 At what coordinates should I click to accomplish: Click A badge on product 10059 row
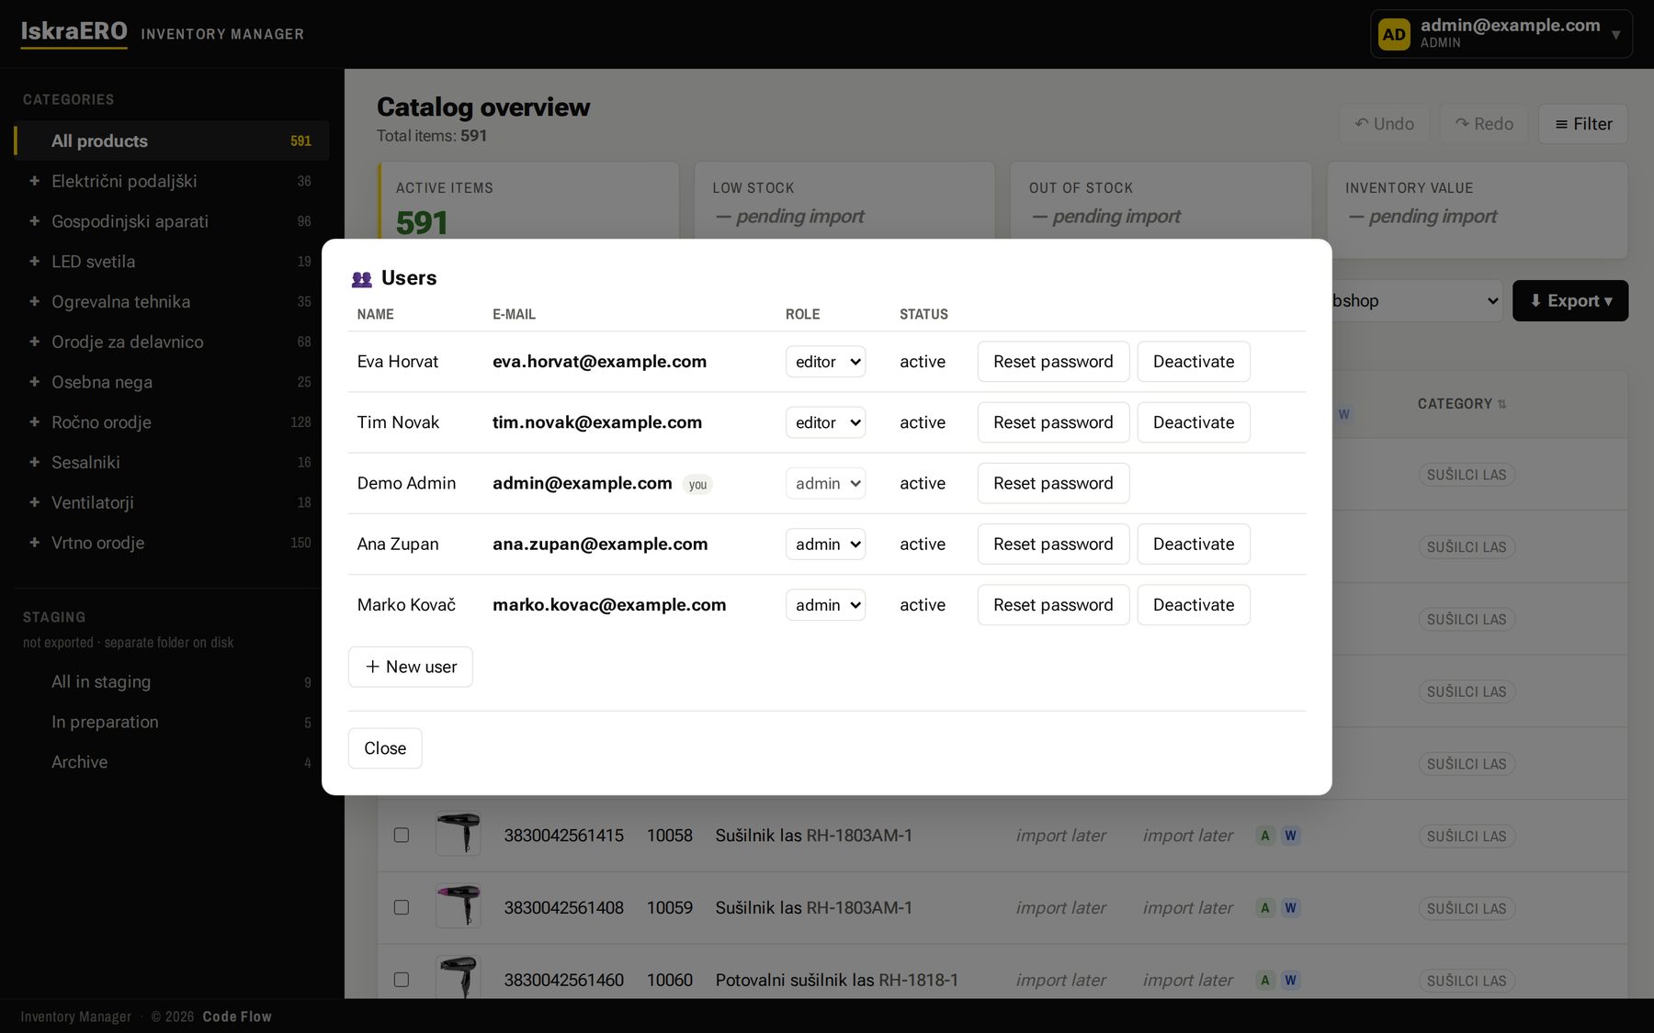(1265, 908)
